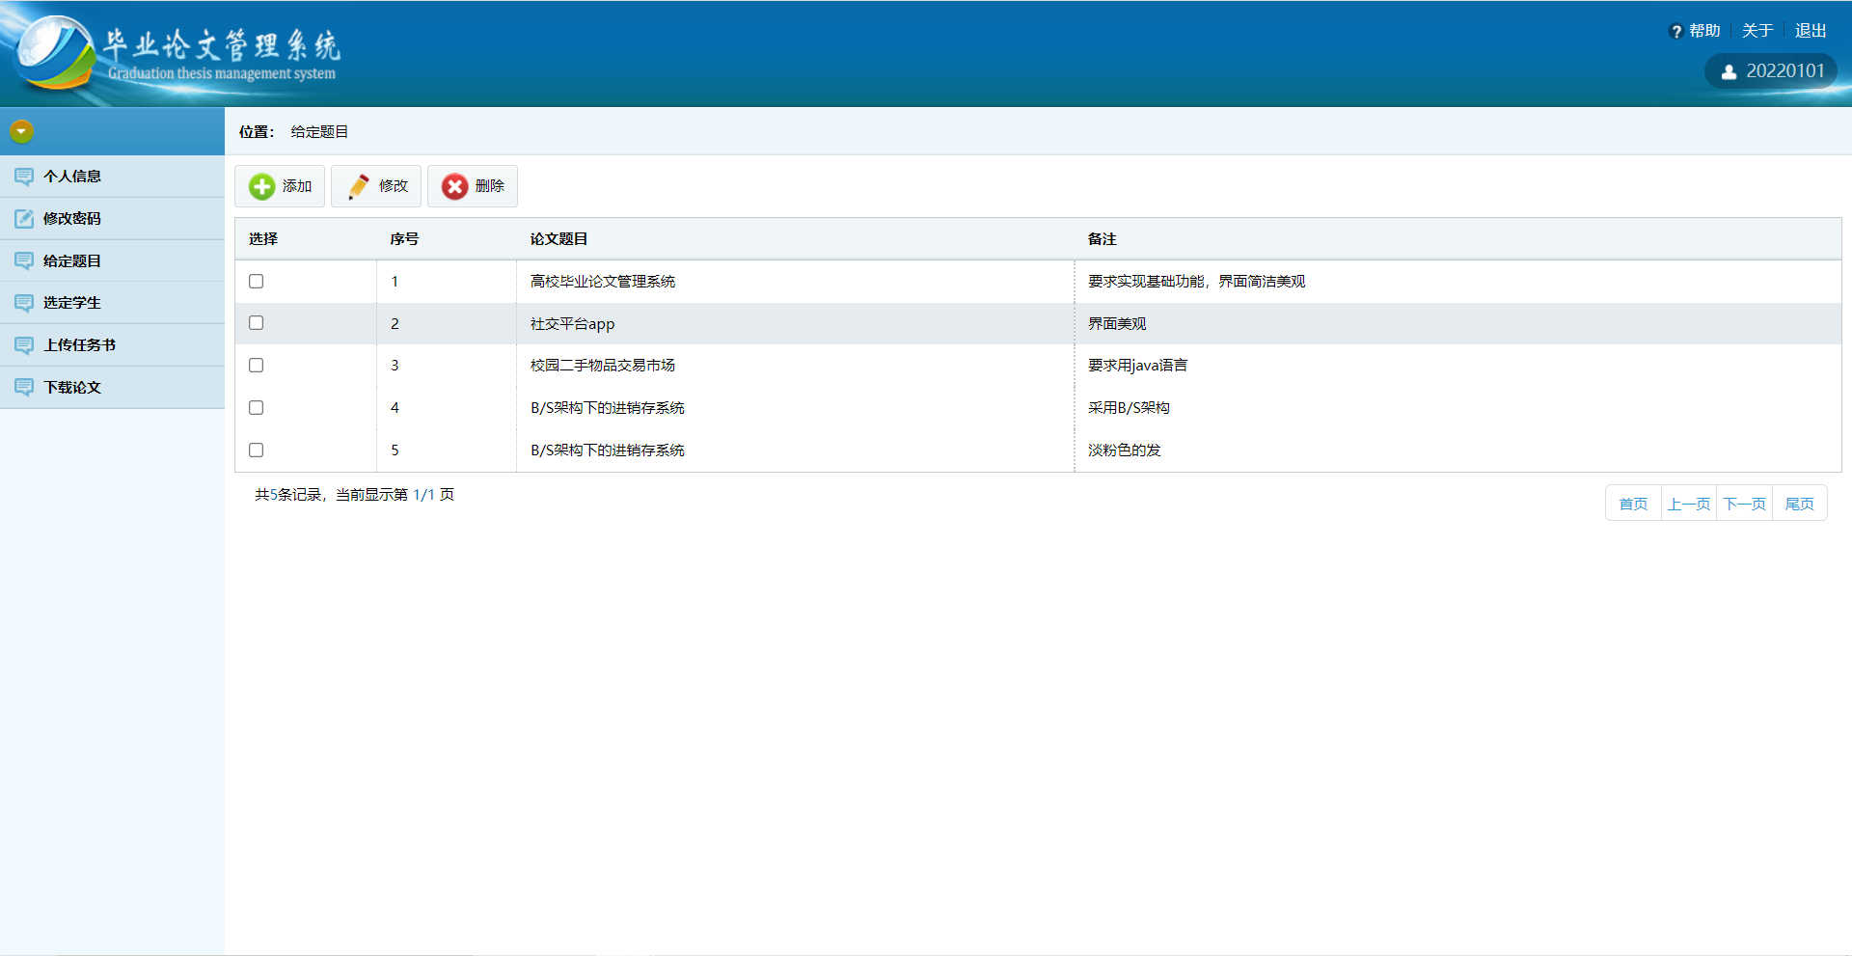Select the title 社交平台app
Screen dimensions: 1852x956
572,324
